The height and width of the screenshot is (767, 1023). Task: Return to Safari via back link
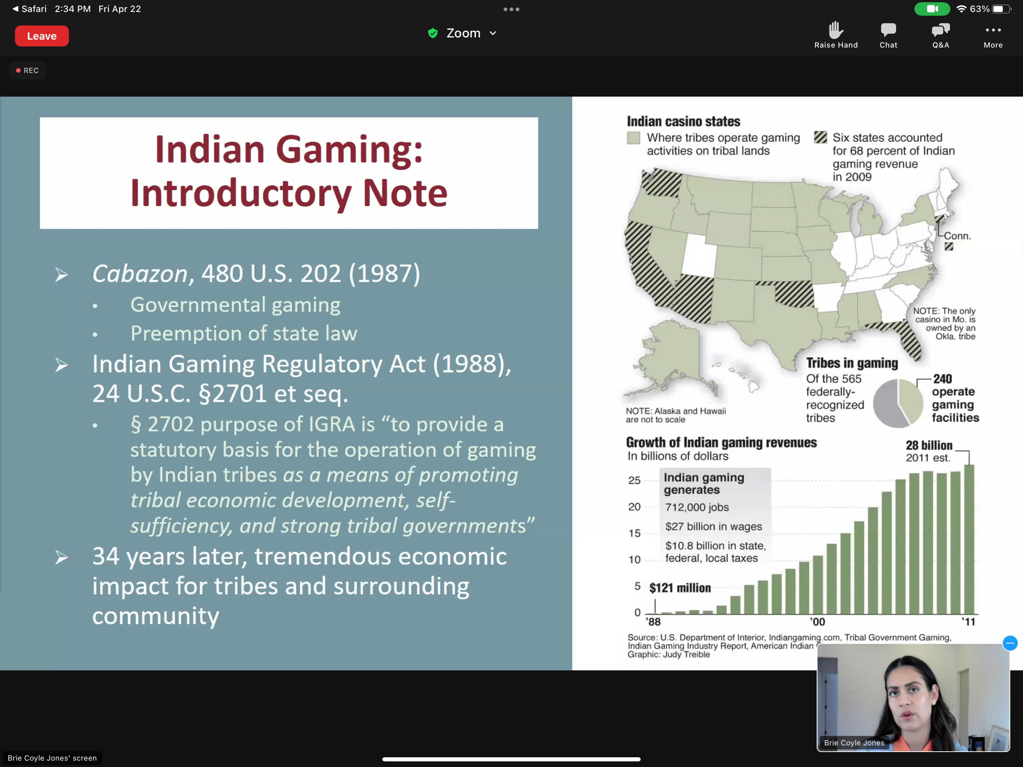pyautogui.click(x=29, y=9)
